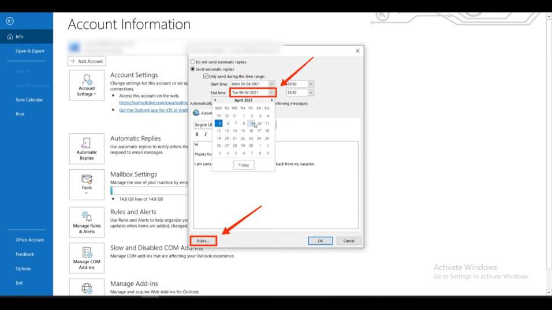
Task: Open the Account Settings icon dropdown
Action: (87, 85)
